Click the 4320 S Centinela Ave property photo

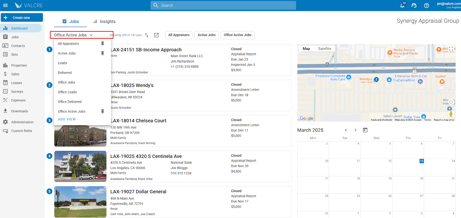point(80,166)
